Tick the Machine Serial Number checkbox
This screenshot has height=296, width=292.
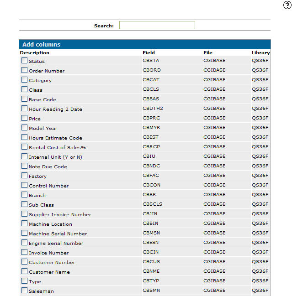pos(24,233)
